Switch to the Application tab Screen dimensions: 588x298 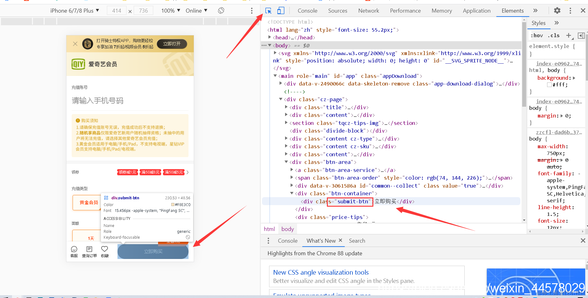[477, 11]
